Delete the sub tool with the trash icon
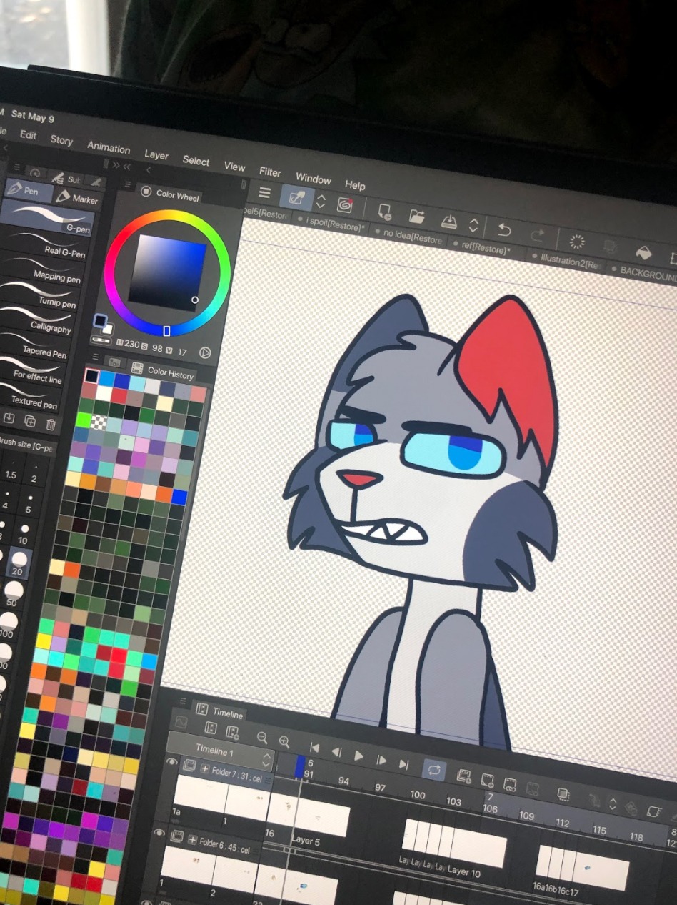Viewport: 677px width, 905px height. tap(51, 425)
